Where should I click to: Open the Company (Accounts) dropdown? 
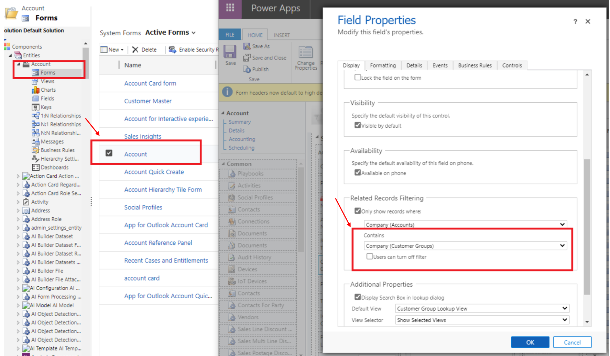click(x=465, y=225)
